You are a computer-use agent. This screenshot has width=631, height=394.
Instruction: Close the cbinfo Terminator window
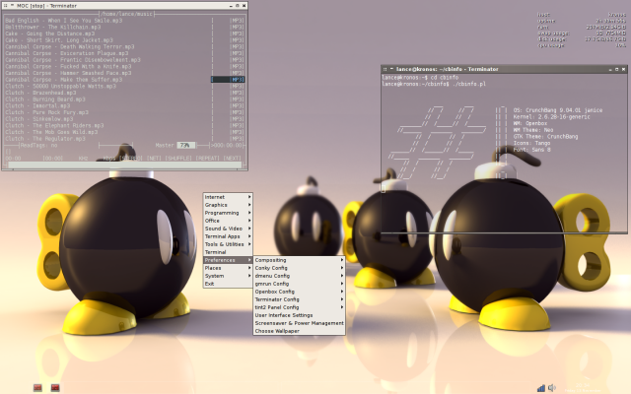[x=624, y=69]
